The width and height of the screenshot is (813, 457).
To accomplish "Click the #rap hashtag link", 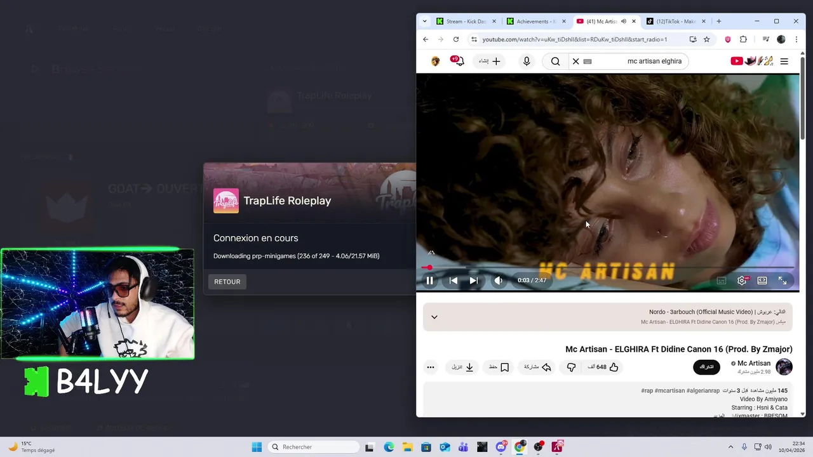I will (647, 390).
